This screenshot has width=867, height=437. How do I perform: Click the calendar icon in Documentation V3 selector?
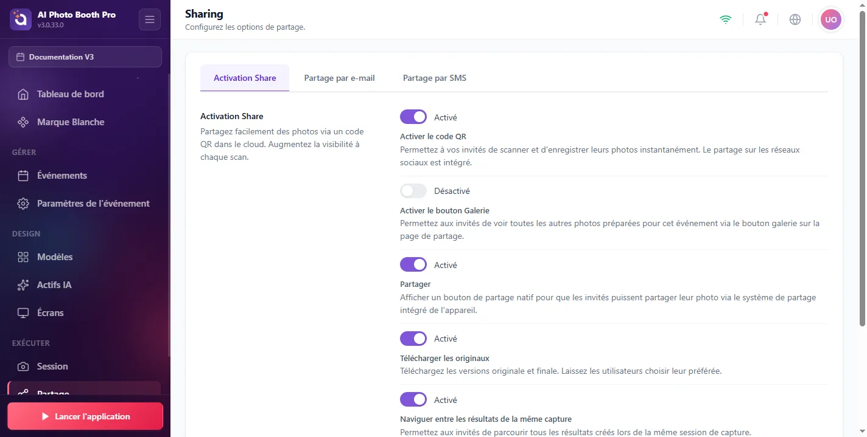click(21, 57)
